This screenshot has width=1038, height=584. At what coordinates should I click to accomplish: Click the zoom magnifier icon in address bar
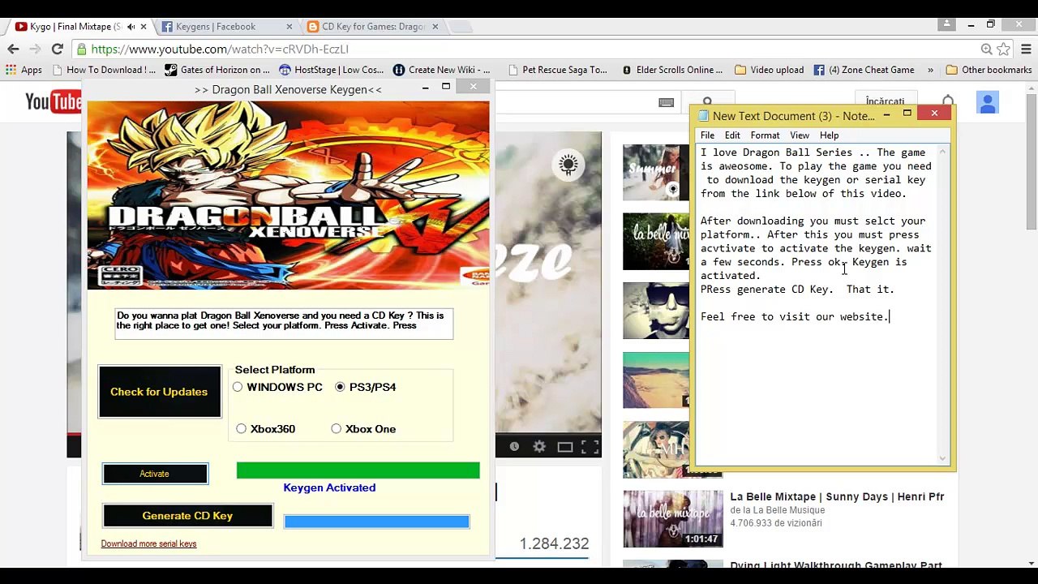point(986,49)
